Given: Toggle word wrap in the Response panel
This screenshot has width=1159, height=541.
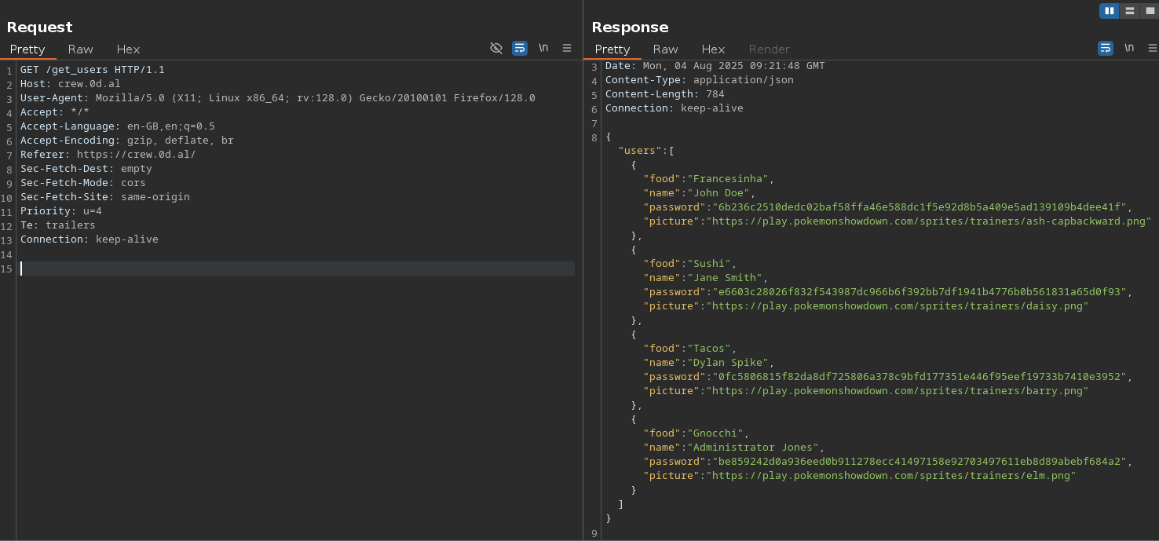Looking at the screenshot, I should [1106, 48].
